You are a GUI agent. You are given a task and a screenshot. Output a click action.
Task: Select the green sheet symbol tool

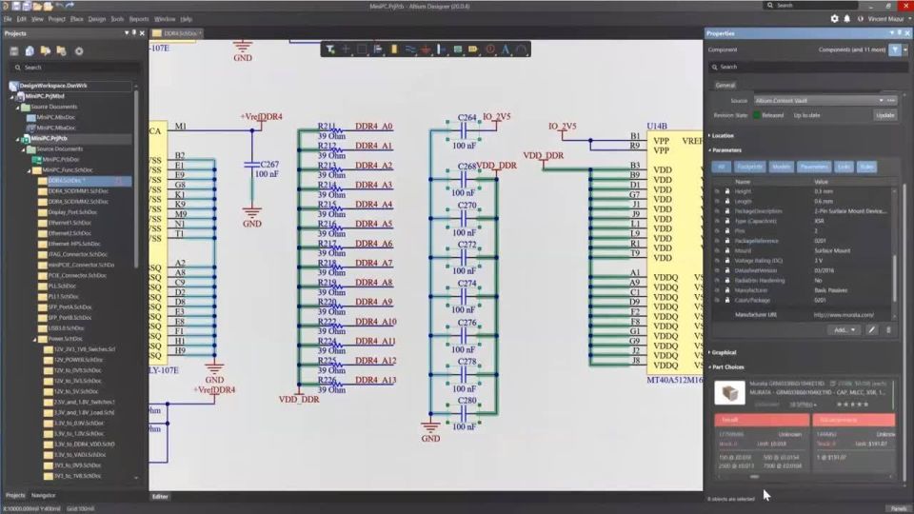[x=458, y=49]
